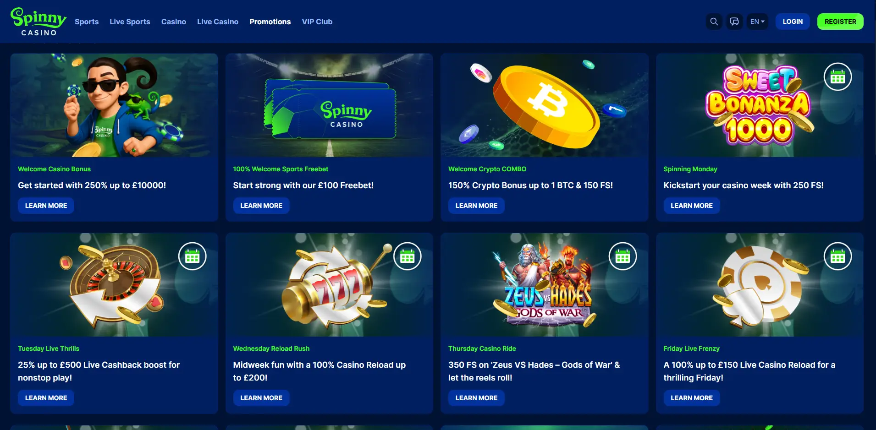876x430 pixels.
Task: Click the 100% Welcome Sports Freebet title
Action: tap(281, 169)
